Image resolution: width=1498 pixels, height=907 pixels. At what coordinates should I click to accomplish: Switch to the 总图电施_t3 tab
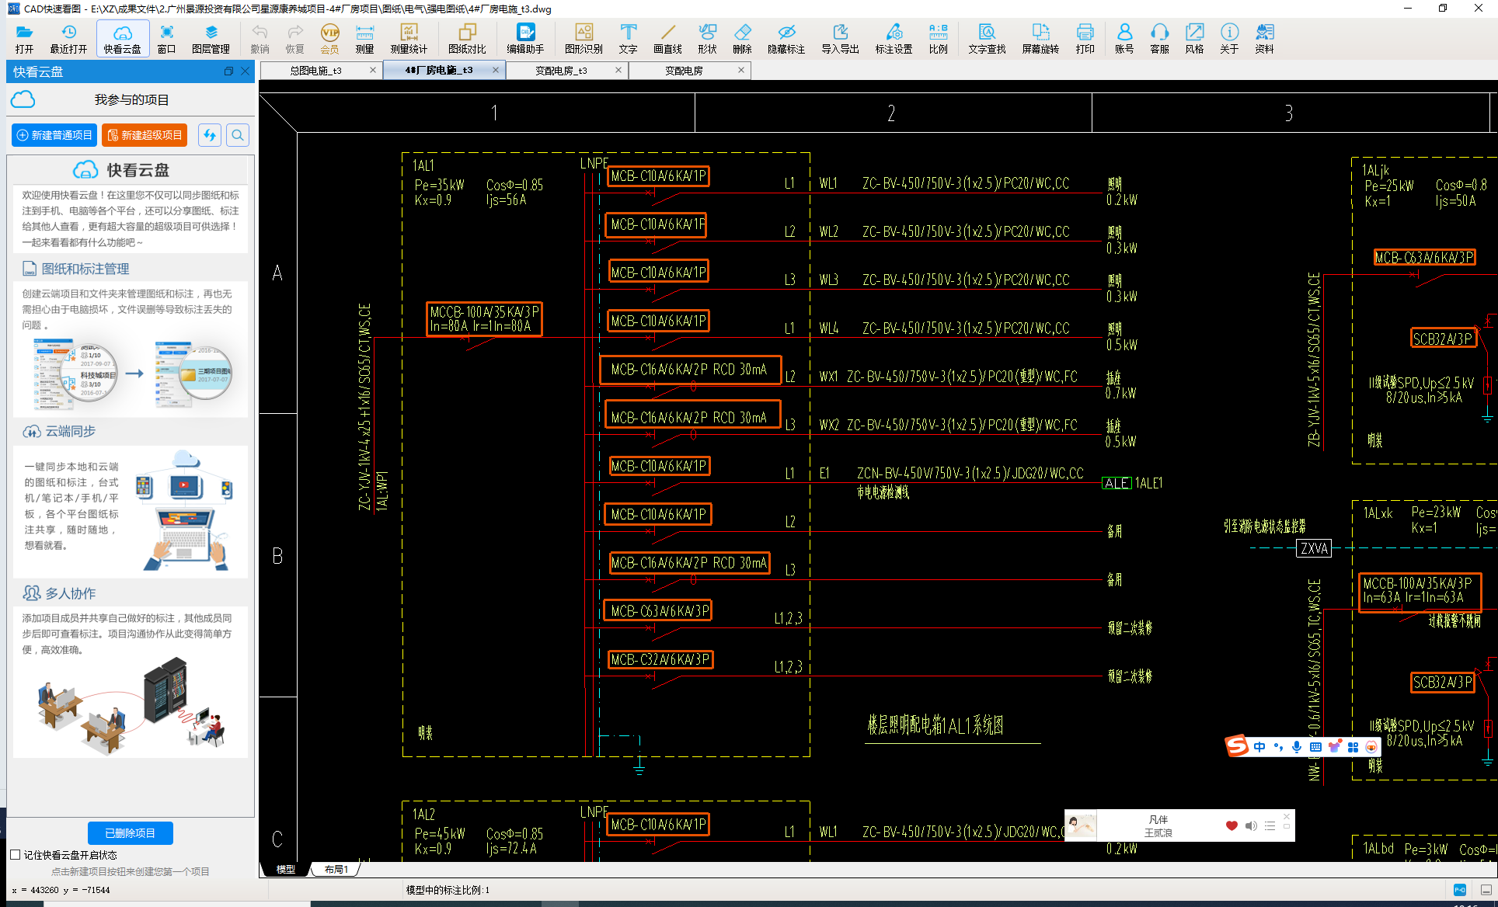pos(315,71)
